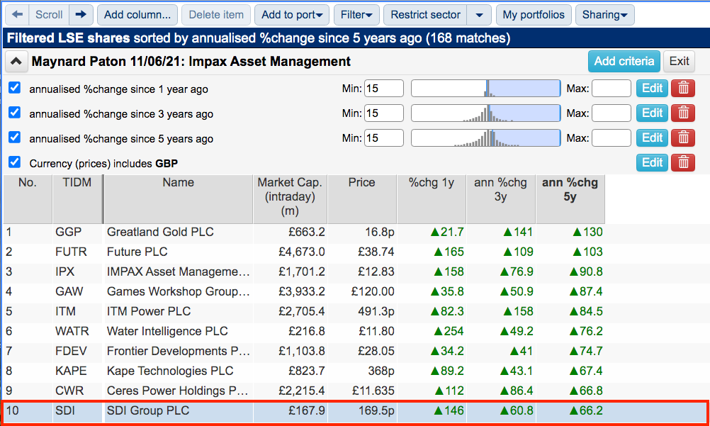
Task: Select the Frontier Developments row name
Action: pyautogui.click(x=179, y=352)
